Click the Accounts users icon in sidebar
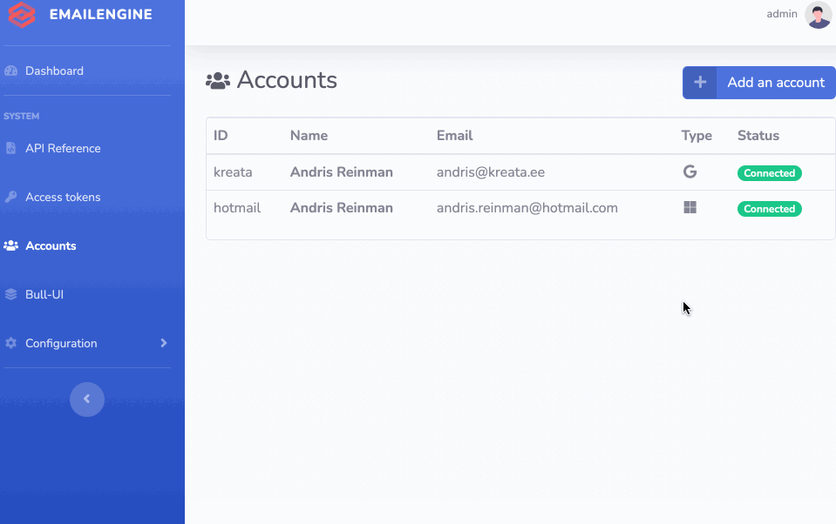Image resolution: width=836 pixels, height=524 pixels. 10,245
